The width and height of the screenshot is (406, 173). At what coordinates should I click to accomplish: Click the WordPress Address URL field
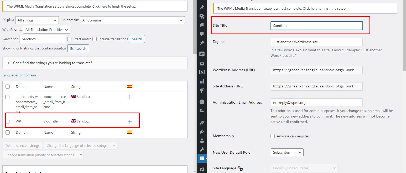click(317, 70)
